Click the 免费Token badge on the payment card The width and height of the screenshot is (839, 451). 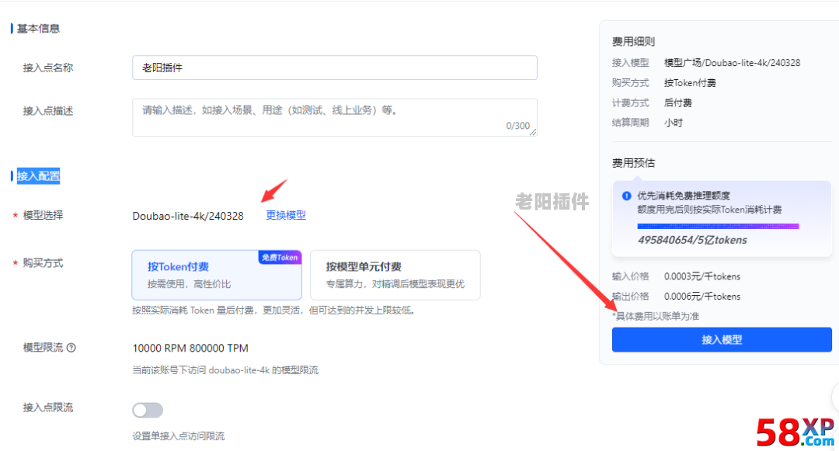[280, 258]
